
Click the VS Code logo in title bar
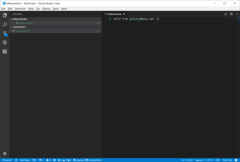point(3,3)
